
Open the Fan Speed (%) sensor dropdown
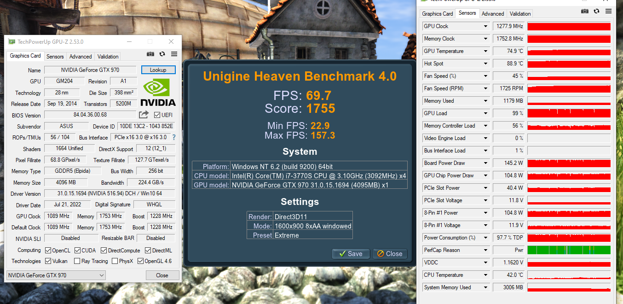[485, 76]
